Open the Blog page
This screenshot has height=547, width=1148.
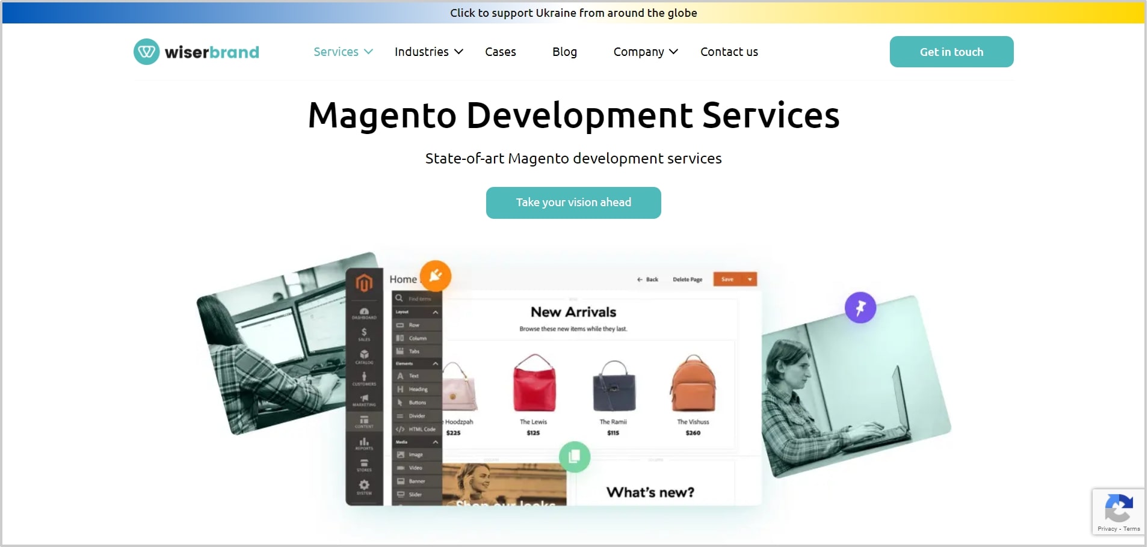point(564,52)
